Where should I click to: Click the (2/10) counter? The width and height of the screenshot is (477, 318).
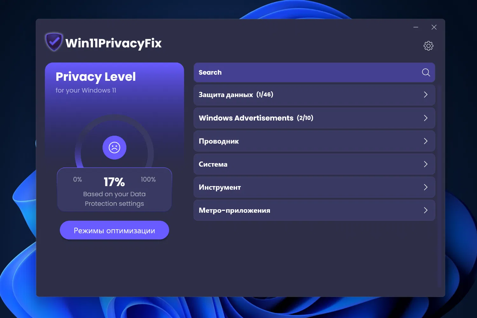[x=305, y=118]
